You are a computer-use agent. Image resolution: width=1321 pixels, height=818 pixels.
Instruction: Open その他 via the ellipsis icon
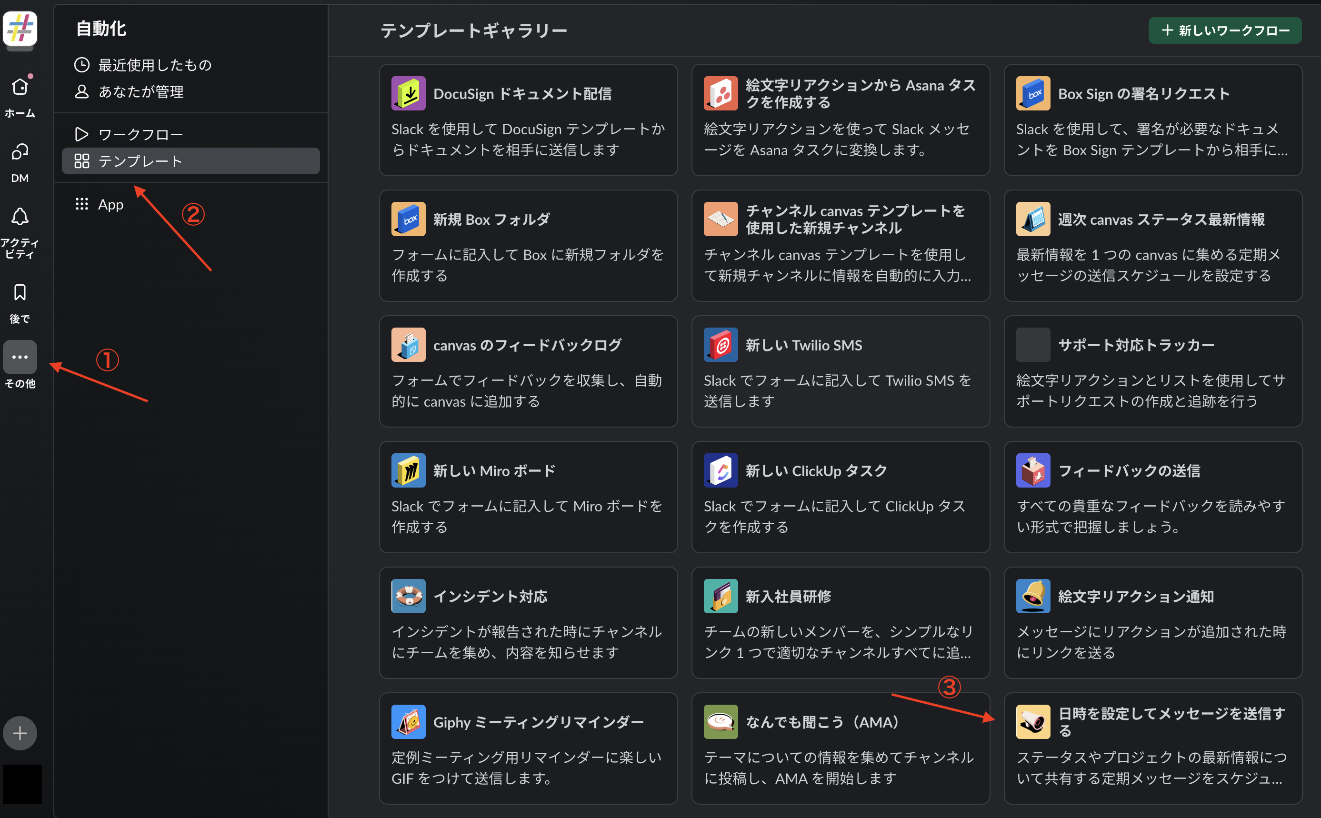20,357
